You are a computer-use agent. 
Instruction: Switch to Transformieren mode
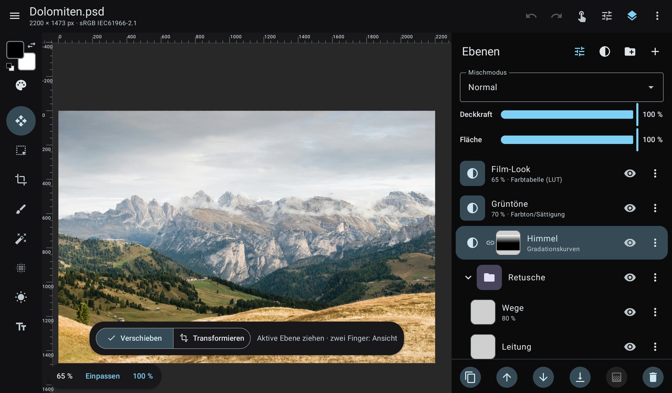(x=212, y=338)
